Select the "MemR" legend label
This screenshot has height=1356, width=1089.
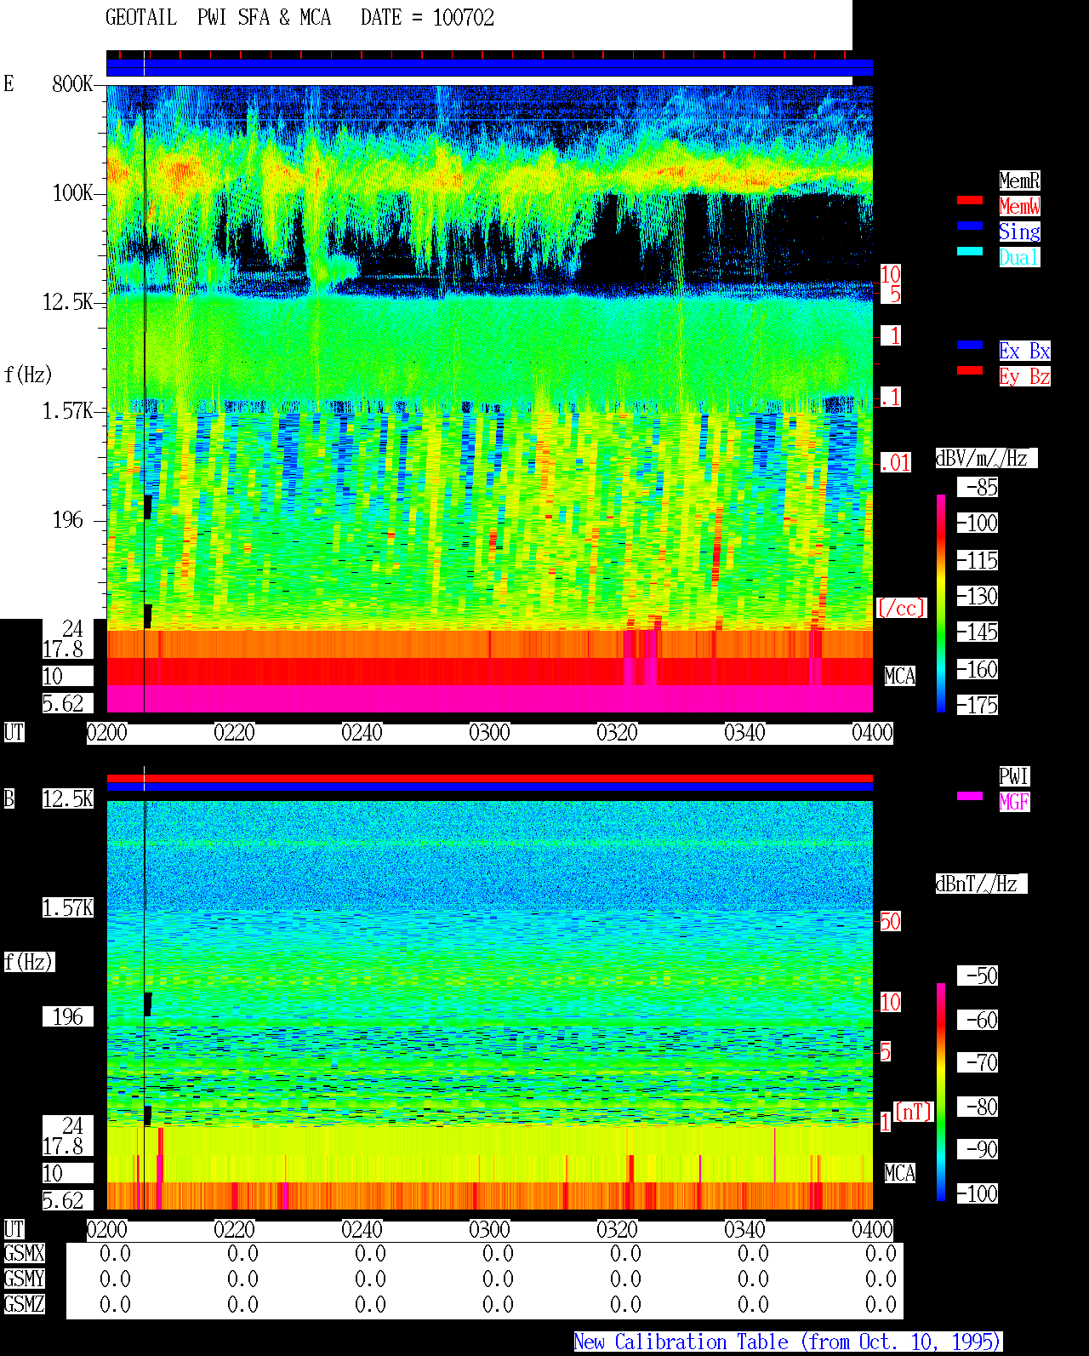point(1019,180)
